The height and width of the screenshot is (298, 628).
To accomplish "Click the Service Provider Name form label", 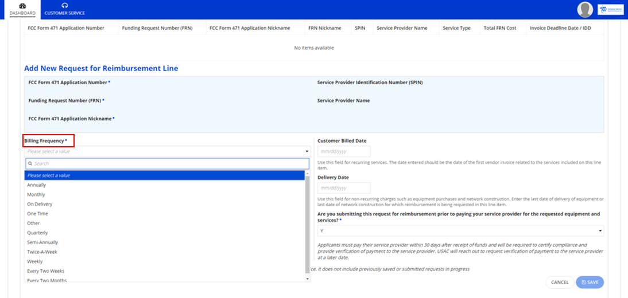I will click(344, 101).
